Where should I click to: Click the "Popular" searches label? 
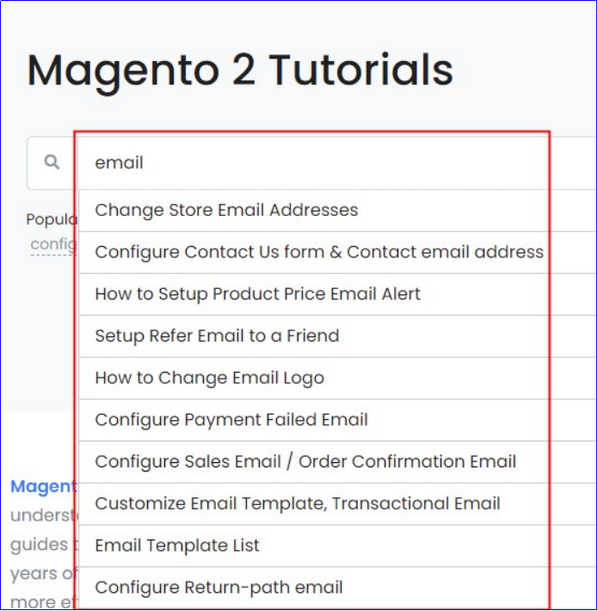[52, 219]
